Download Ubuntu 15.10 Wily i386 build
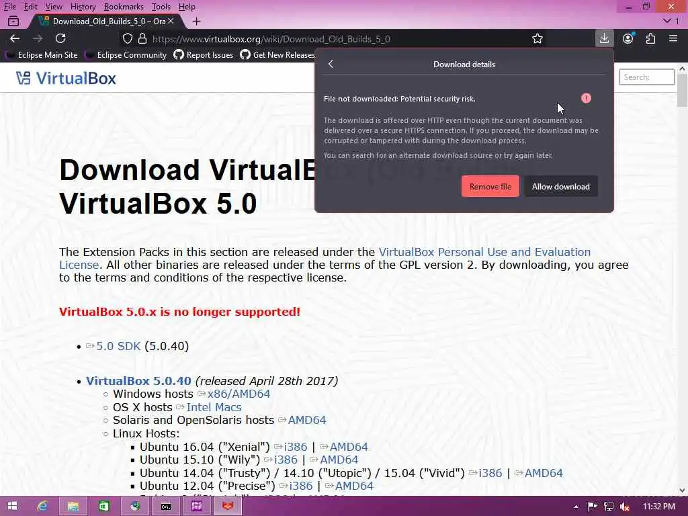Screen dimensions: 688x516 tap(286, 460)
